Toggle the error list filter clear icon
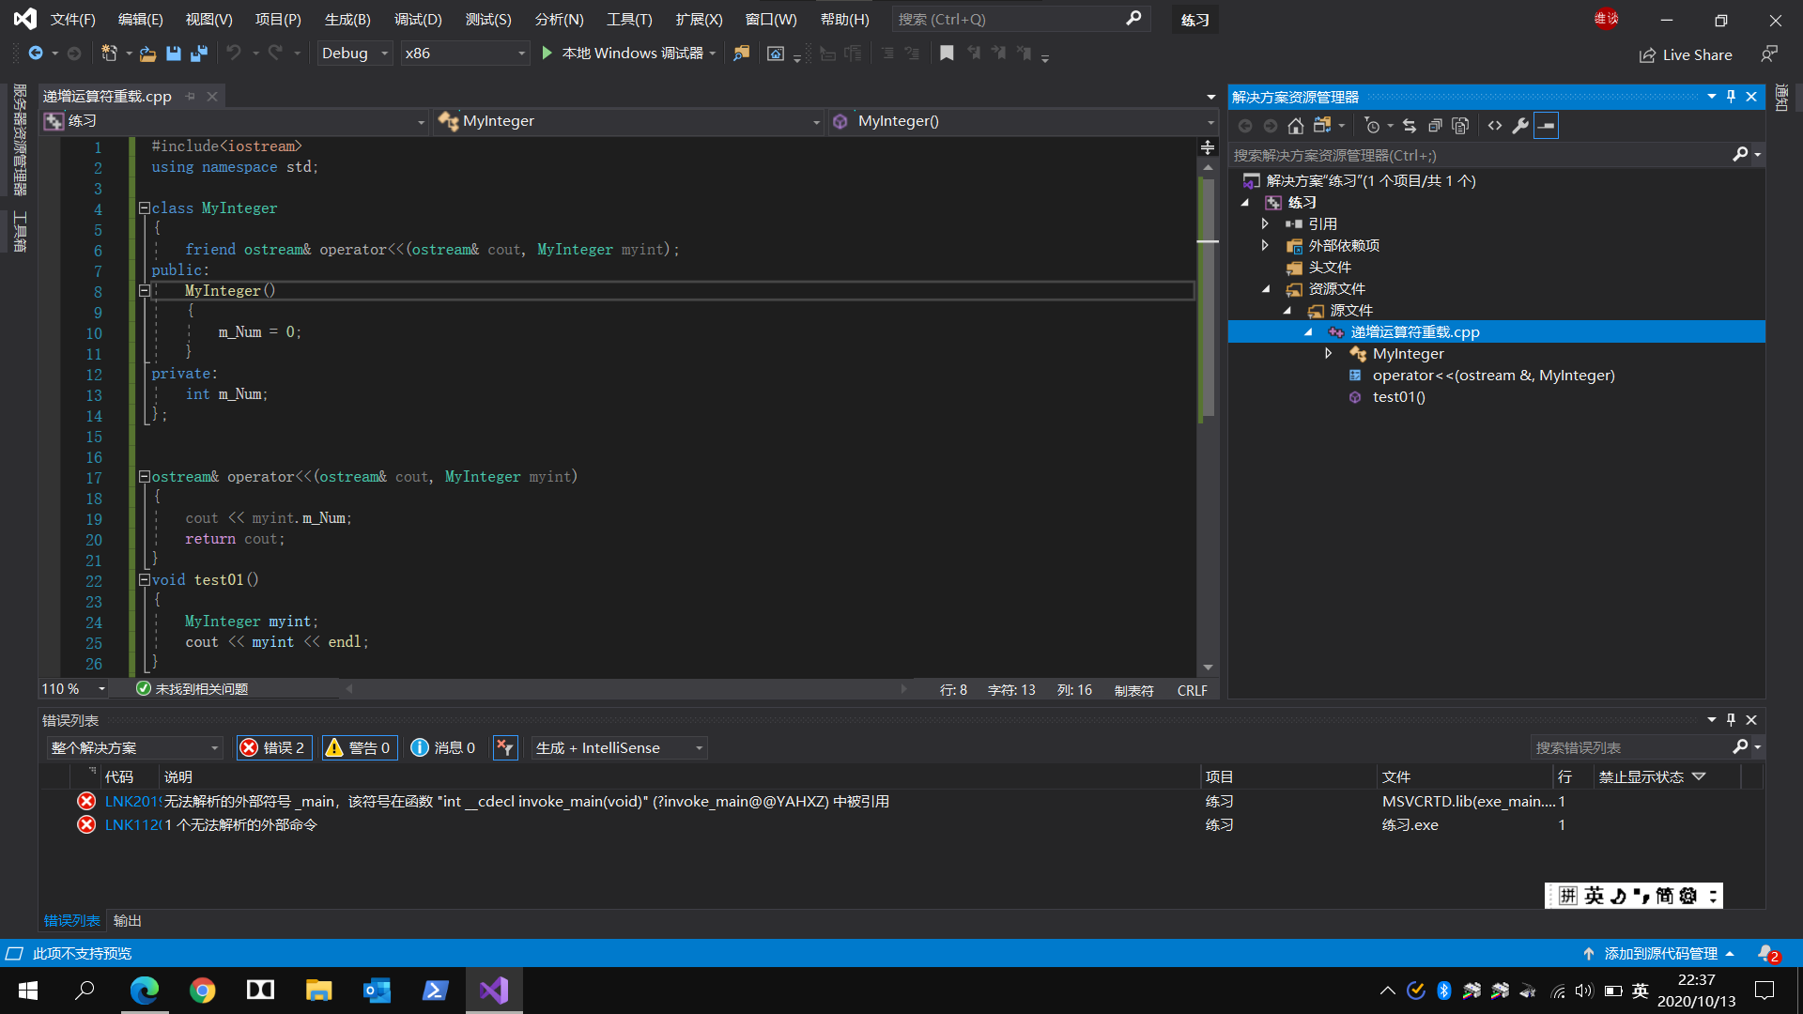 pyautogui.click(x=505, y=748)
